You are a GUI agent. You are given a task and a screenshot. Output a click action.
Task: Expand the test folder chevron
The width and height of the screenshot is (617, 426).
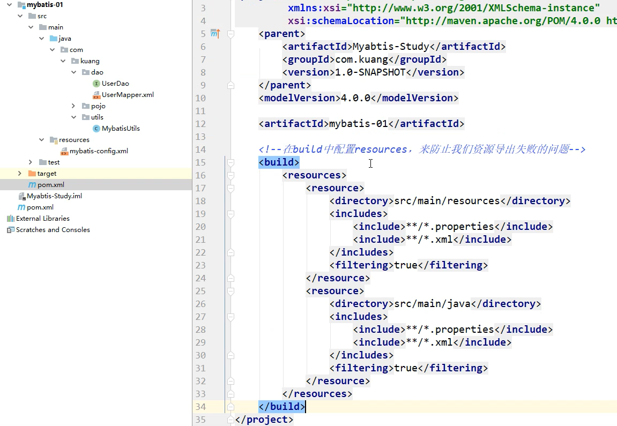click(x=31, y=162)
